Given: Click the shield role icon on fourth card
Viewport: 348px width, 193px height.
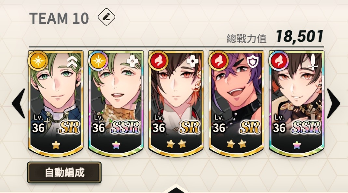Looking at the screenshot, I should (x=253, y=62).
